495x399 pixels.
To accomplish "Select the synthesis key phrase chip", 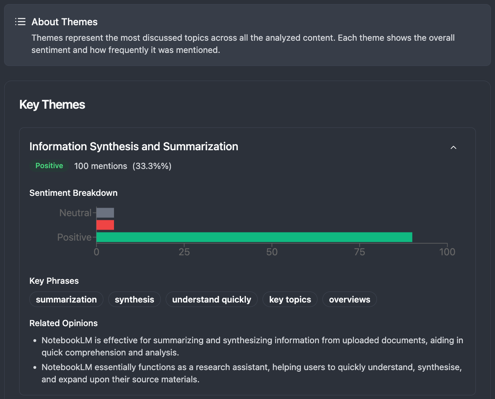I will tap(134, 299).
